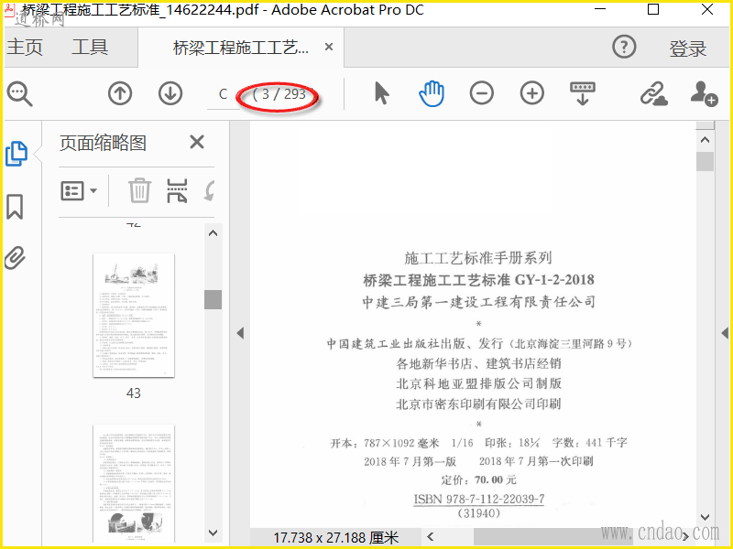Click the price 定价: 70.00 元
This screenshot has width=733, height=549.
point(478,479)
